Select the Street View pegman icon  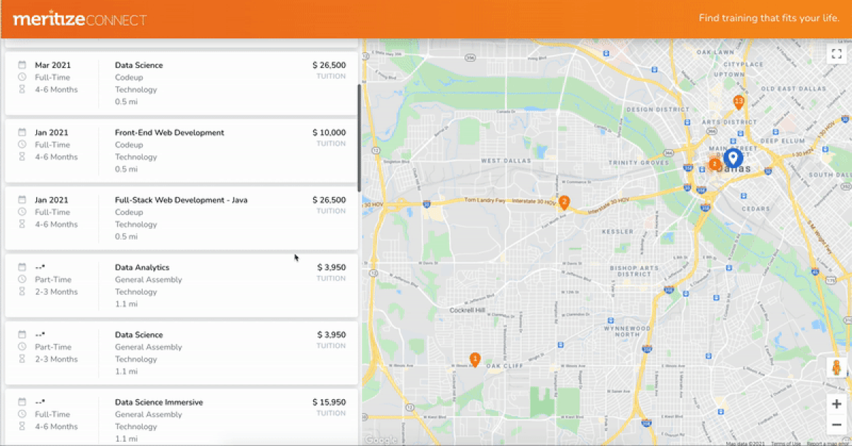click(x=836, y=368)
